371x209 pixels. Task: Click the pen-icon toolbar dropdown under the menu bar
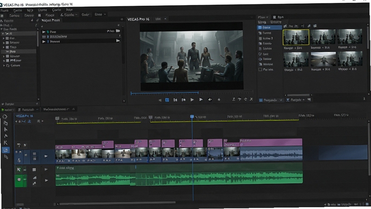point(69,15)
